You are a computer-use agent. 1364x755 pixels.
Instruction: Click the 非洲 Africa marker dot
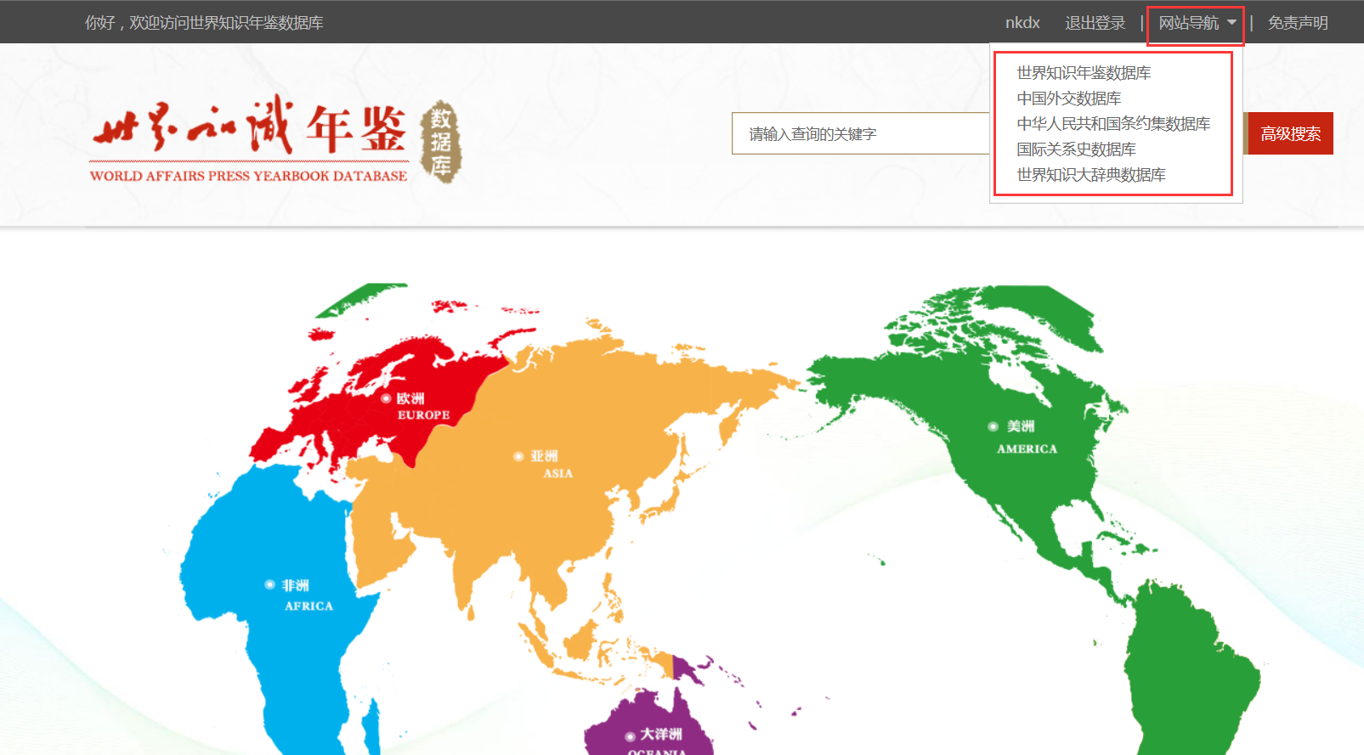[269, 585]
